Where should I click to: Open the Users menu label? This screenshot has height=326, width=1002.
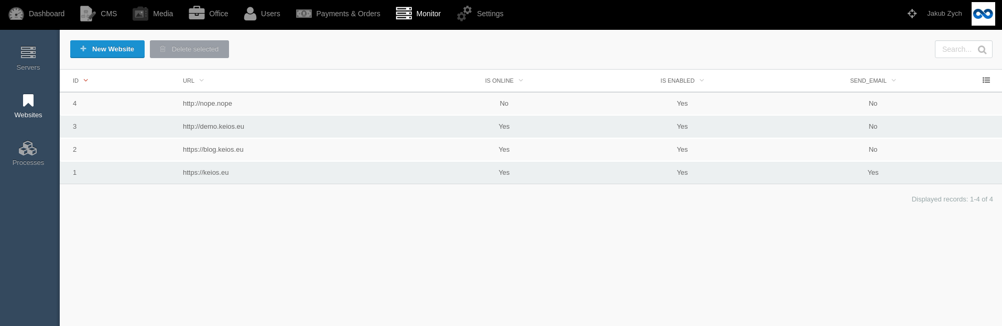click(x=270, y=14)
